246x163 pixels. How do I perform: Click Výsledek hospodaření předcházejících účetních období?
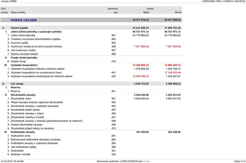pyautogui.click(x=42, y=76)
